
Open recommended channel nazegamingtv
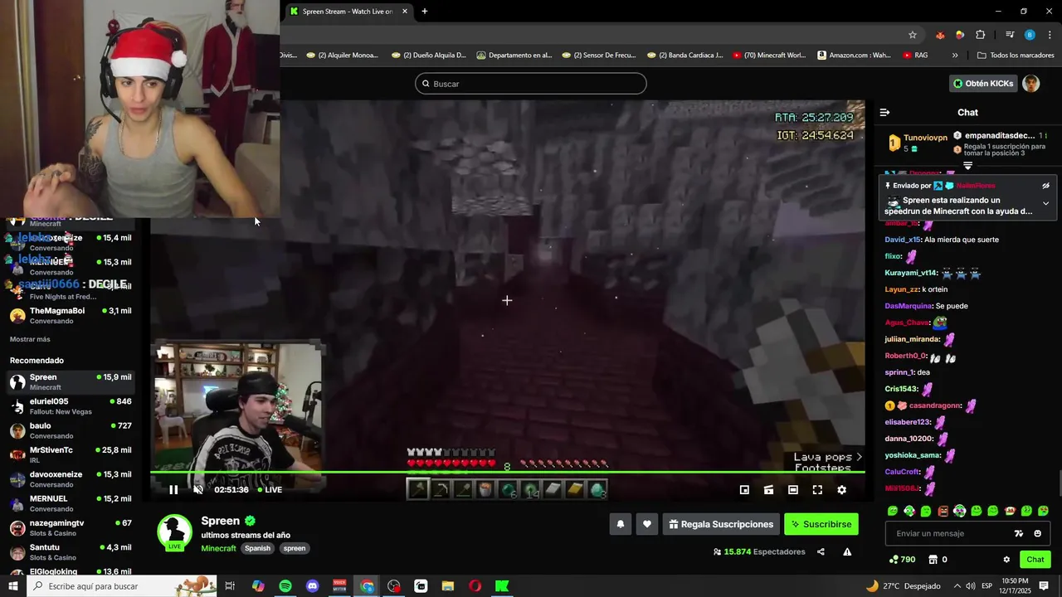(71, 527)
